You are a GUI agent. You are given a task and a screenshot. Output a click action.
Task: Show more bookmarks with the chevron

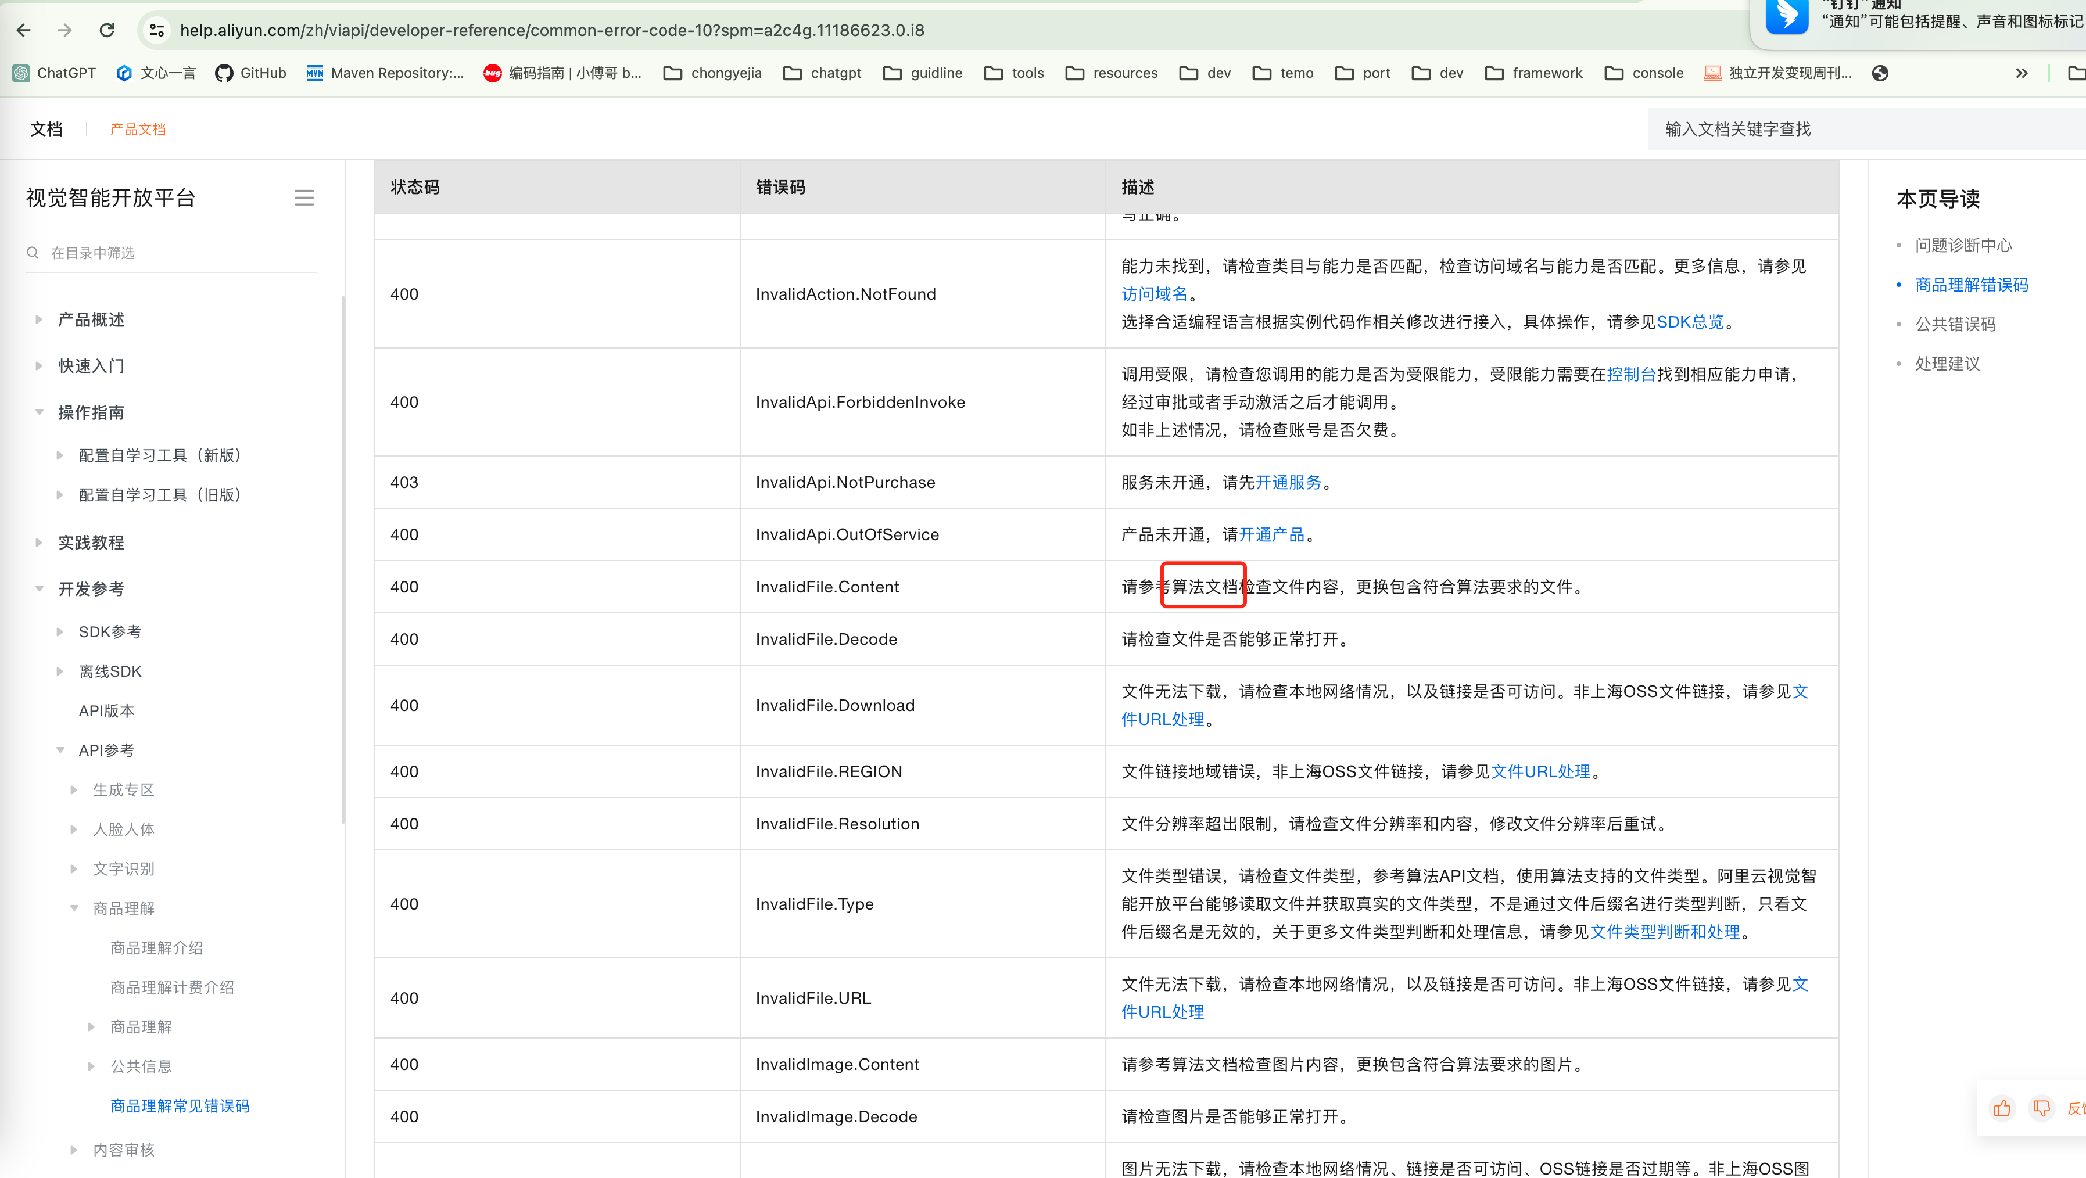[2022, 73]
